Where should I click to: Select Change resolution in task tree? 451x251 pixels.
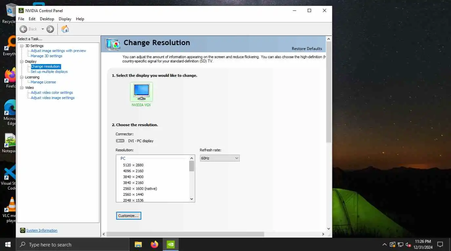tap(45, 66)
